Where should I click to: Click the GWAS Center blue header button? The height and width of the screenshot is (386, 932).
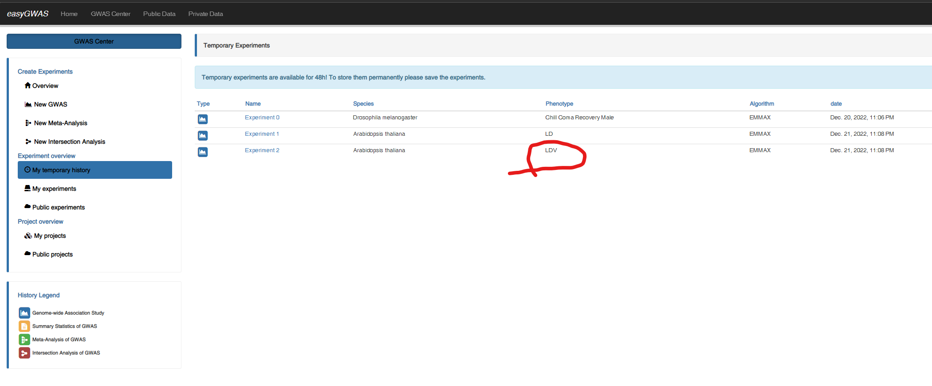click(94, 41)
